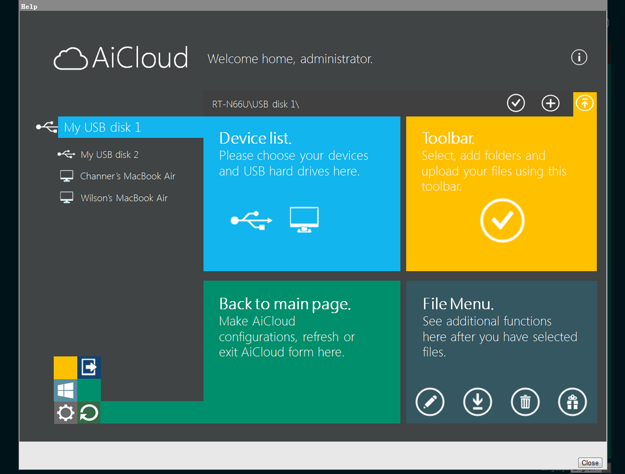625x474 pixels.
Task: Click the Close button at bottom right
Action: [x=590, y=463]
